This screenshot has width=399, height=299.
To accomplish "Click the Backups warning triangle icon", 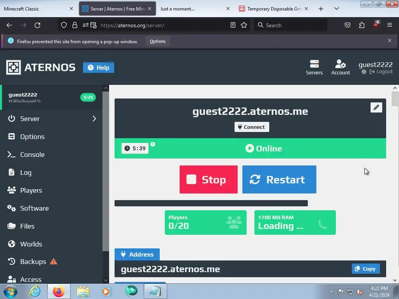I will (53, 261).
